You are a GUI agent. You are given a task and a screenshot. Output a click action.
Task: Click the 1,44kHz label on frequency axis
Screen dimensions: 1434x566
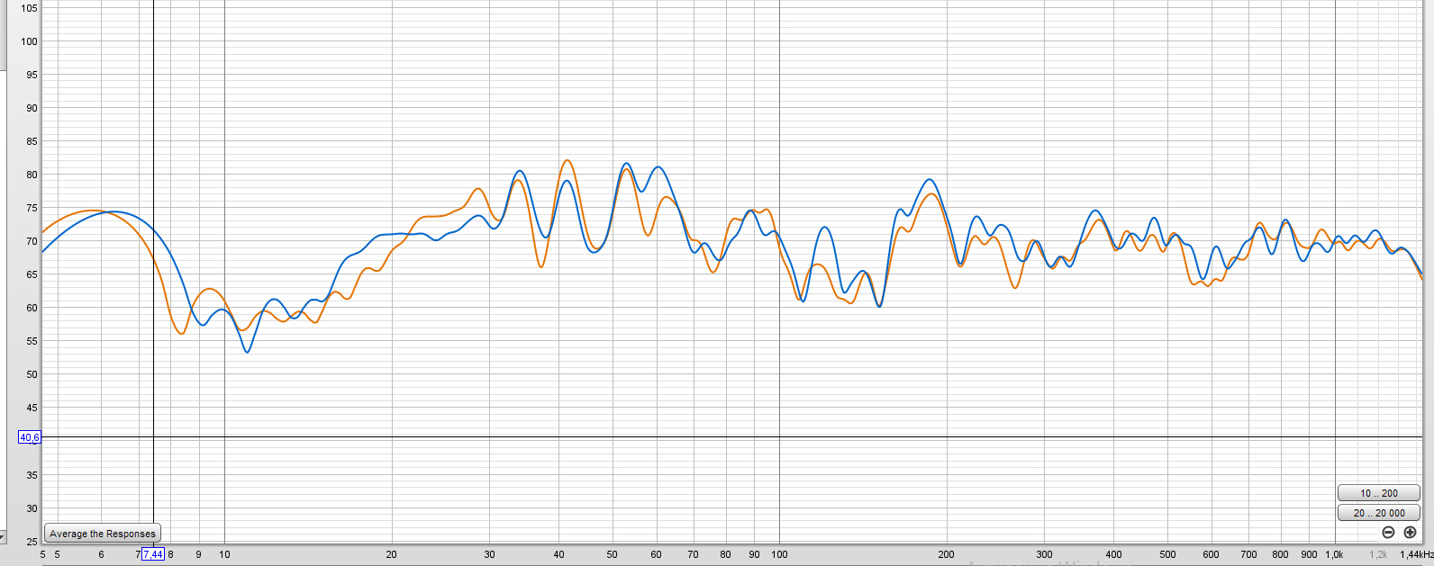click(x=1415, y=554)
